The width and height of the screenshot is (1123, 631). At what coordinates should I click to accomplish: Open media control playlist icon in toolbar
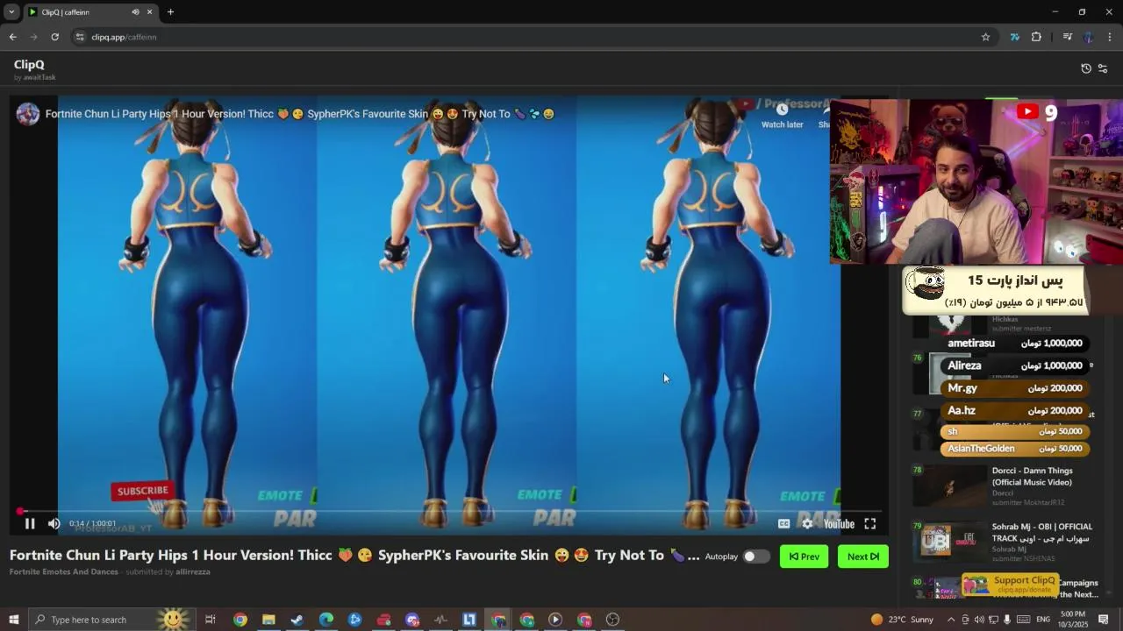pyautogui.click(x=1067, y=37)
